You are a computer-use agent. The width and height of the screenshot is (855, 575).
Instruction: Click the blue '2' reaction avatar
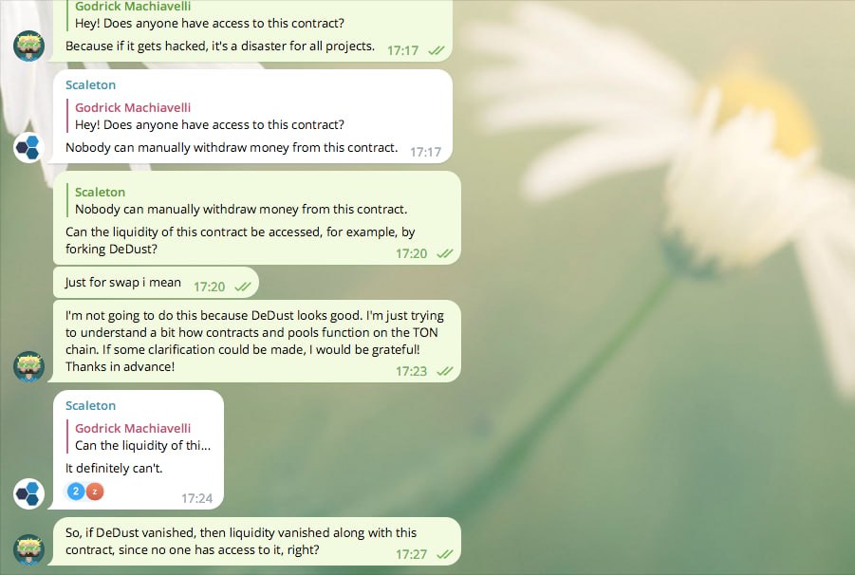pyautogui.click(x=76, y=492)
